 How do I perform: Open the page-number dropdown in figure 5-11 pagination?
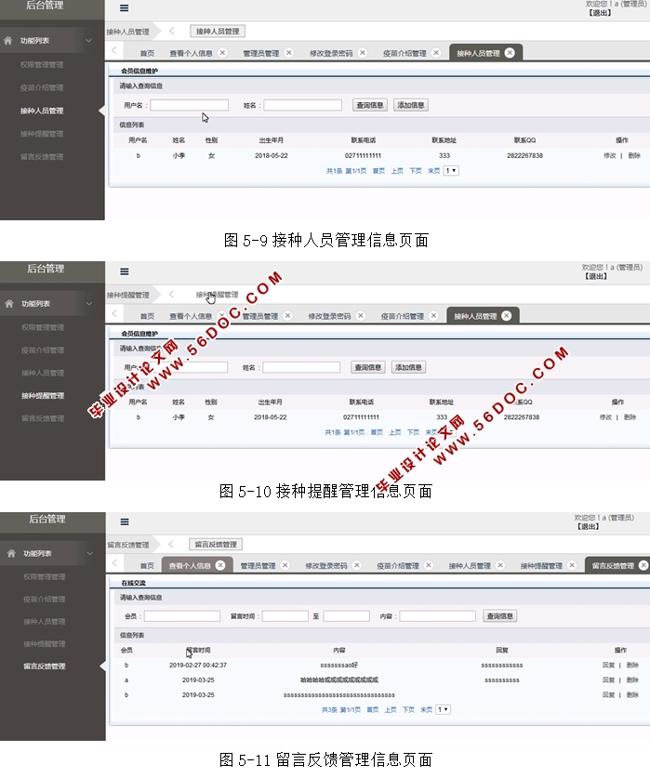coord(443,709)
